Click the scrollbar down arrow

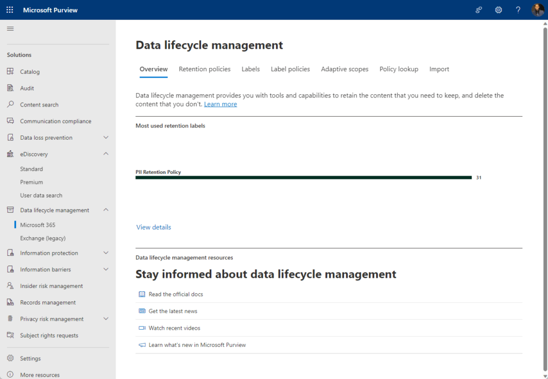coord(545,376)
